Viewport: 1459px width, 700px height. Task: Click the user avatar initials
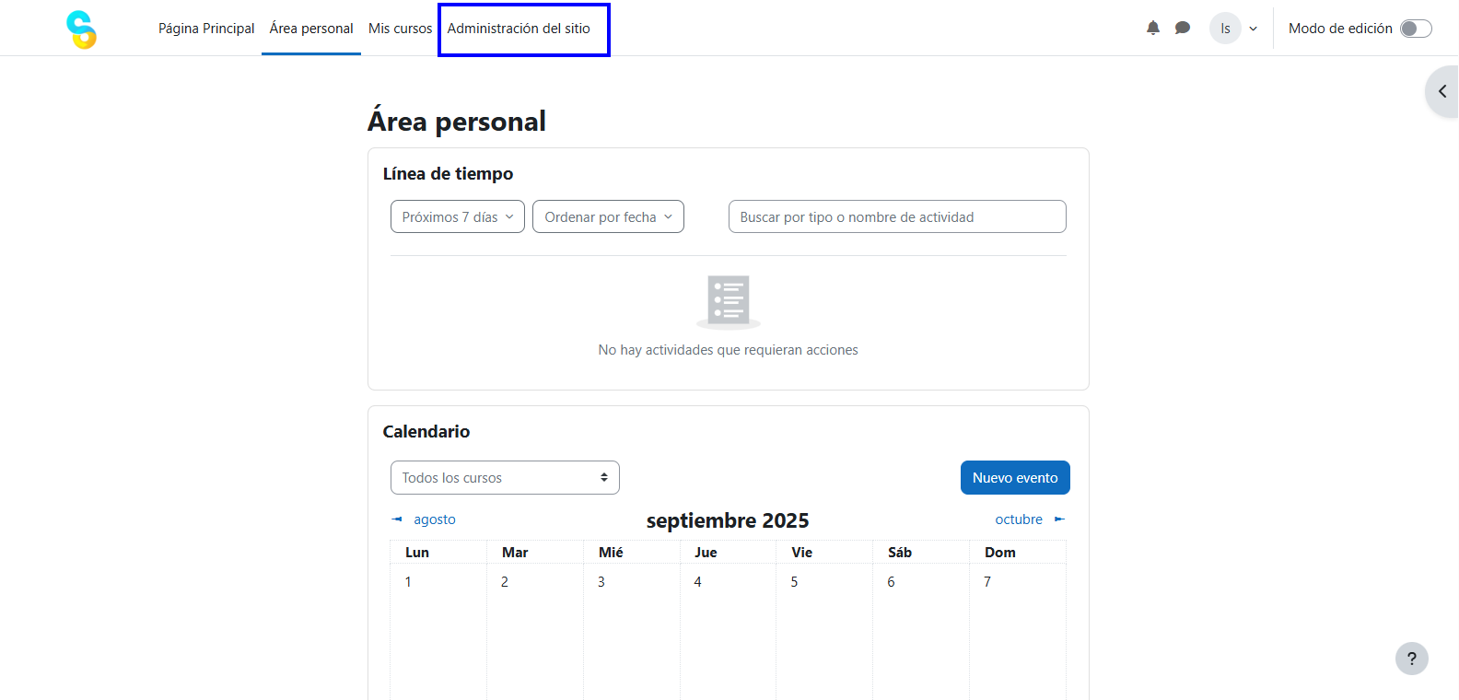pyautogui.click(x=1225, y=29)
